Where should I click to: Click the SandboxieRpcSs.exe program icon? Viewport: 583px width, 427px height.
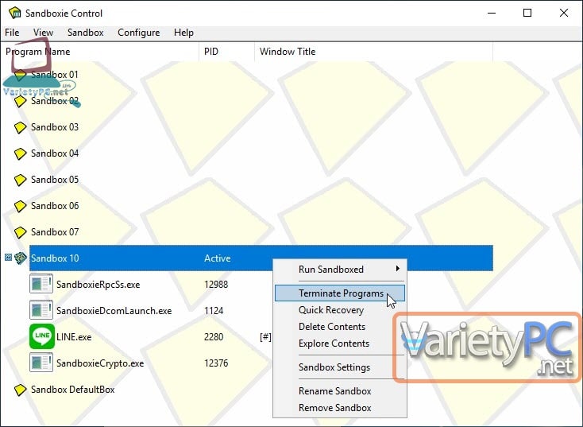click(41, 284)
